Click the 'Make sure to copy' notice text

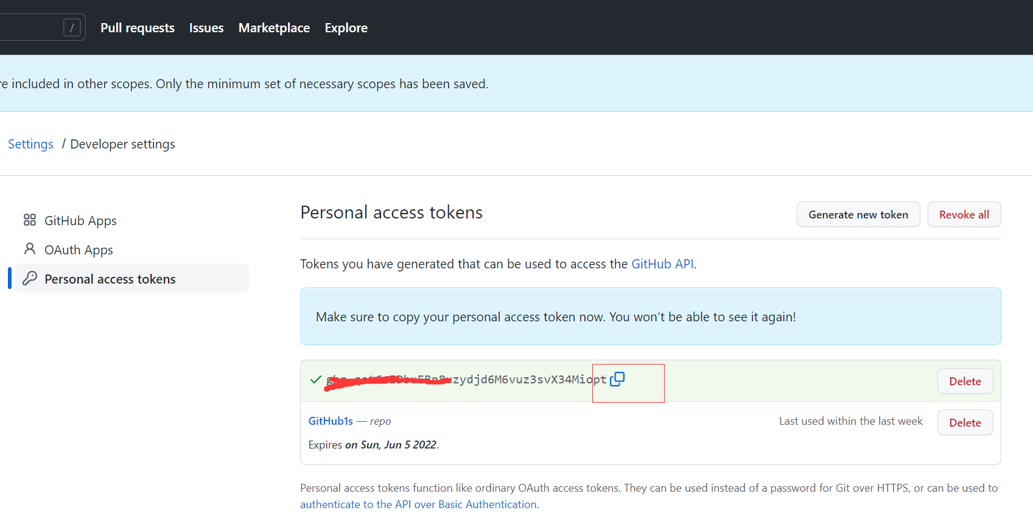(x=556, y=317)
